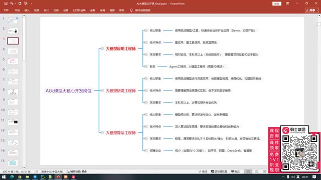
Task: Open PyCharm from the taskbar
Action: (x=43, y=177)
